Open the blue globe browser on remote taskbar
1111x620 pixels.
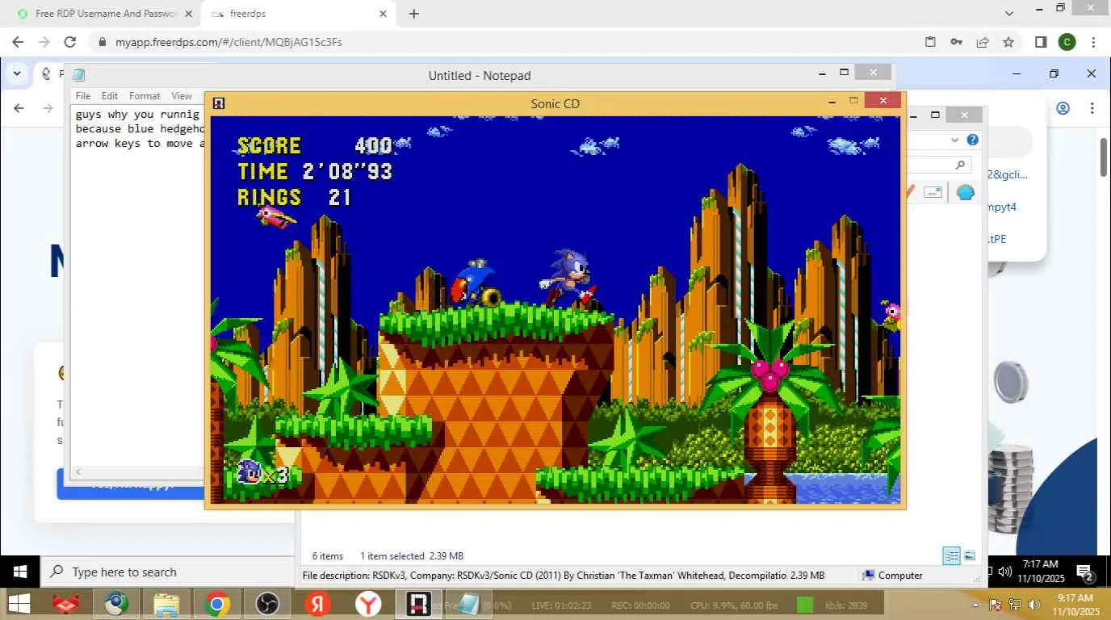[x=116, y=604]
